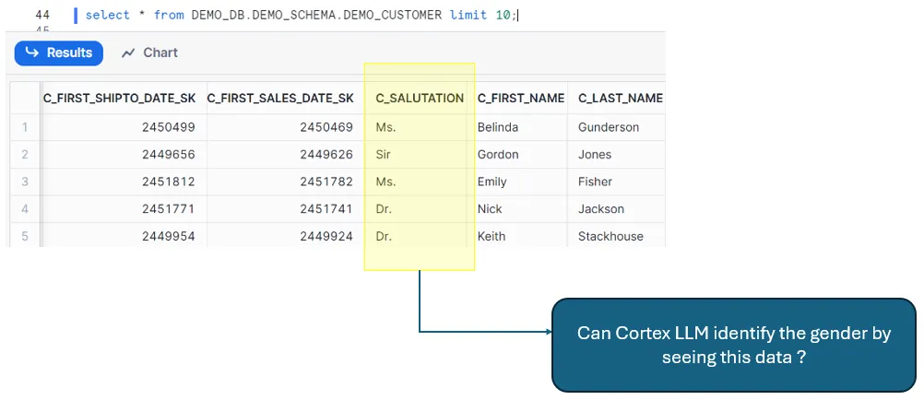Select row number 3 in results
Image resolution: width=924 pixels, height=400 pixels.
click(x=25, y=182)
